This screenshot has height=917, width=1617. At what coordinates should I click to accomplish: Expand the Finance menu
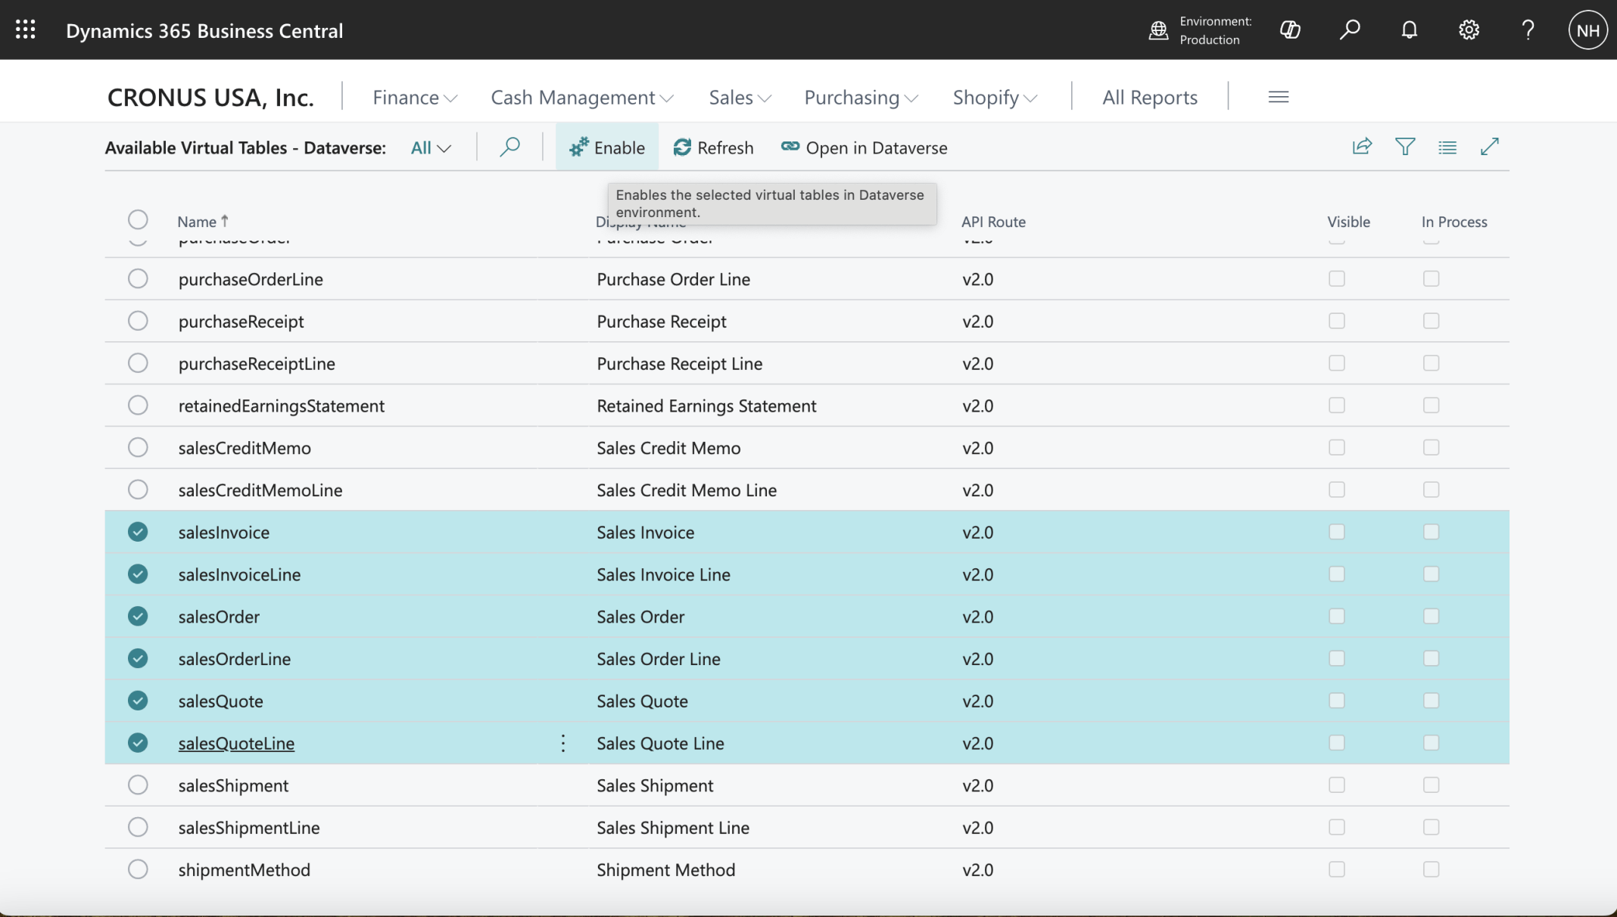(x=414, y=98)
